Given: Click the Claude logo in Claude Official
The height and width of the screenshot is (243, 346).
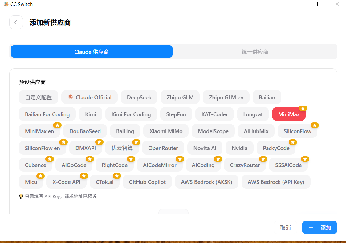Looking at the screenshot, I should click(70, 97).
